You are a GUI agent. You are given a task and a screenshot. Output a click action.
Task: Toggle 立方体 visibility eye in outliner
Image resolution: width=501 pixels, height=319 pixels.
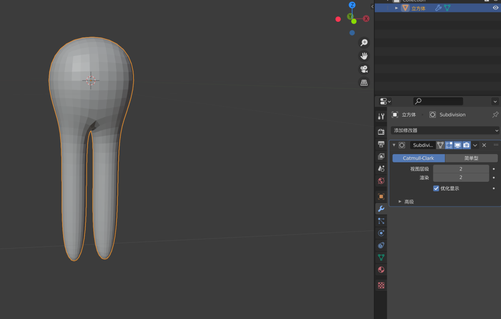pyautogui.click(x=495, y=8)
